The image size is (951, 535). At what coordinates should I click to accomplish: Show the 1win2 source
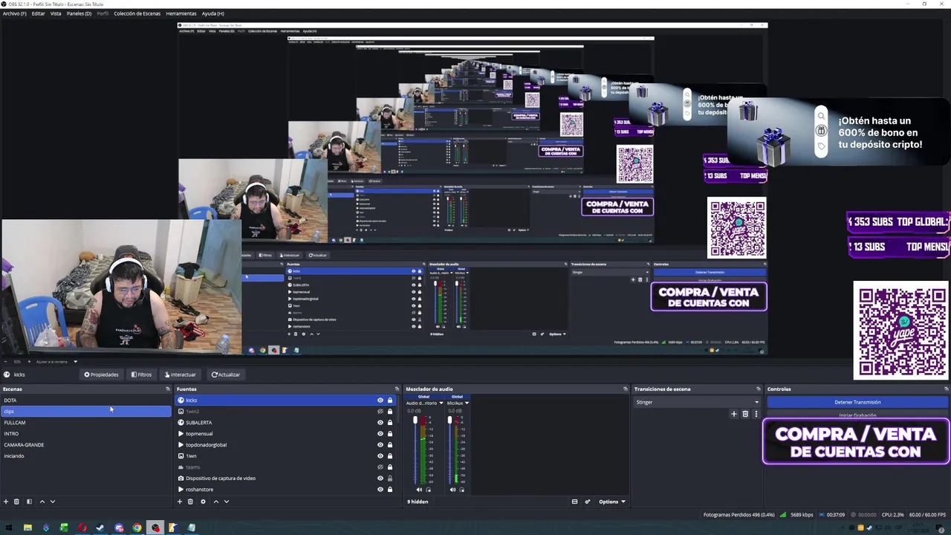pyautogui.click(x=380, y=412)
